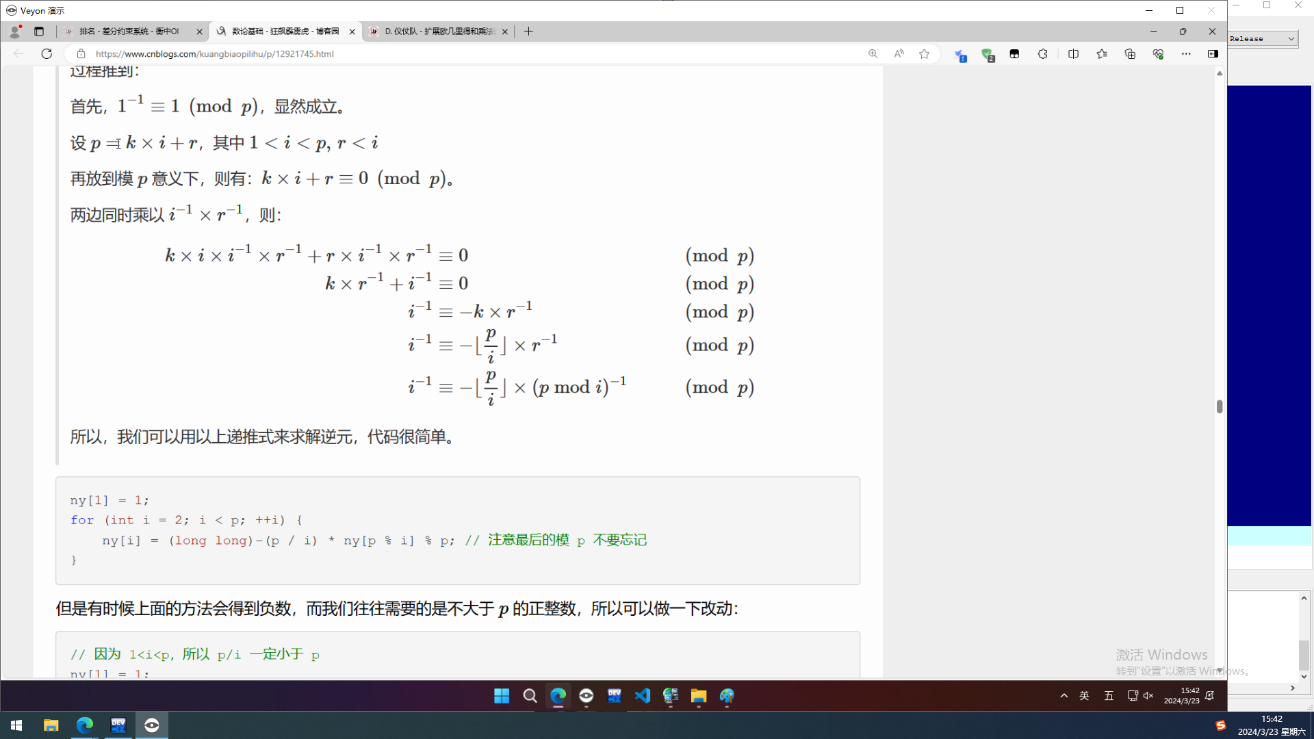Open the Collections icon
Viewport: 1314px width, 739px height.
point(1130,53)
